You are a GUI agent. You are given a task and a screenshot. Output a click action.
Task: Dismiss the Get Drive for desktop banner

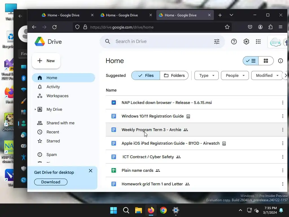coord(91,171)
